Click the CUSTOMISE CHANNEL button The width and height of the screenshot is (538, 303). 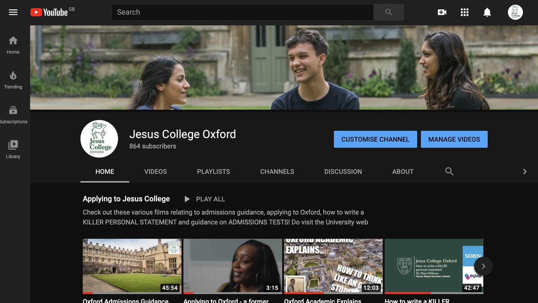coord(375,139)
